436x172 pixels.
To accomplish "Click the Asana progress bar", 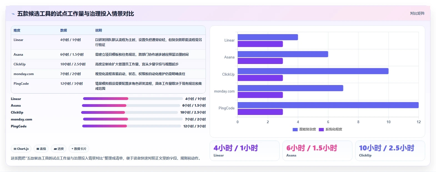I will [x=131, y=106].
